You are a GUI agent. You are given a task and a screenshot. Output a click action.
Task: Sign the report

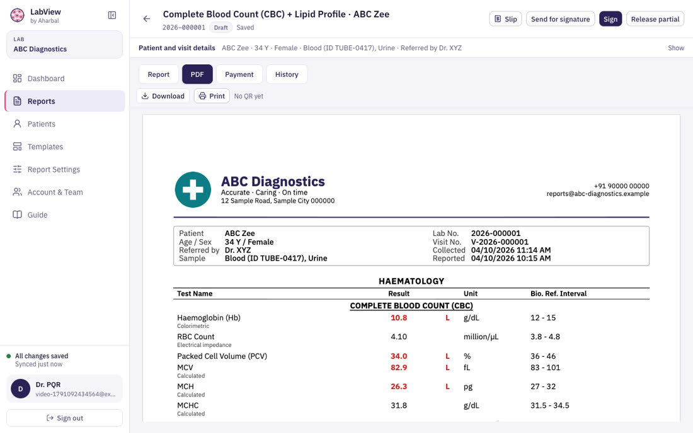pyautogui.click(x=610, y=19)
